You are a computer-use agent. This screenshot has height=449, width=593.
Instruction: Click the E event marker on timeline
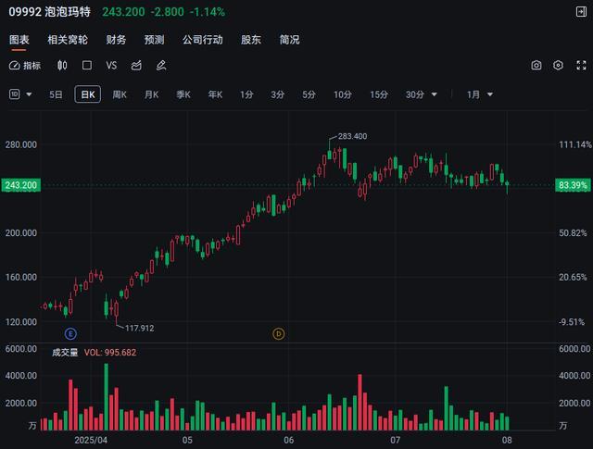(x=69, y=333)
